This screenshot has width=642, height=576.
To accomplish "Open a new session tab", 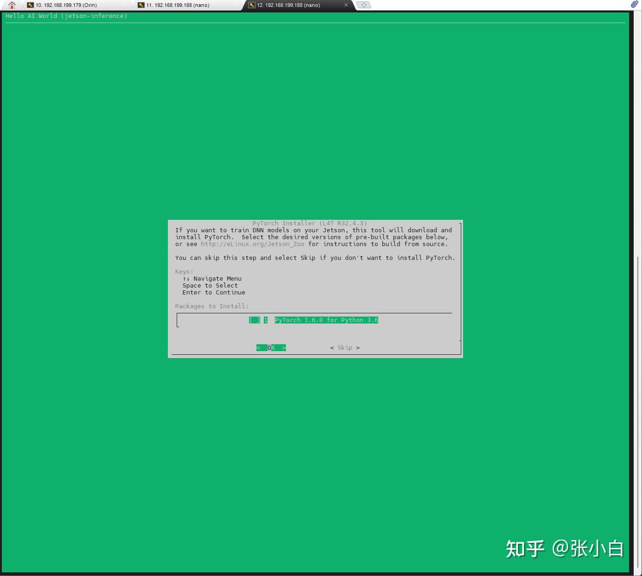I will pyautogui.click(x=364, y=5).
